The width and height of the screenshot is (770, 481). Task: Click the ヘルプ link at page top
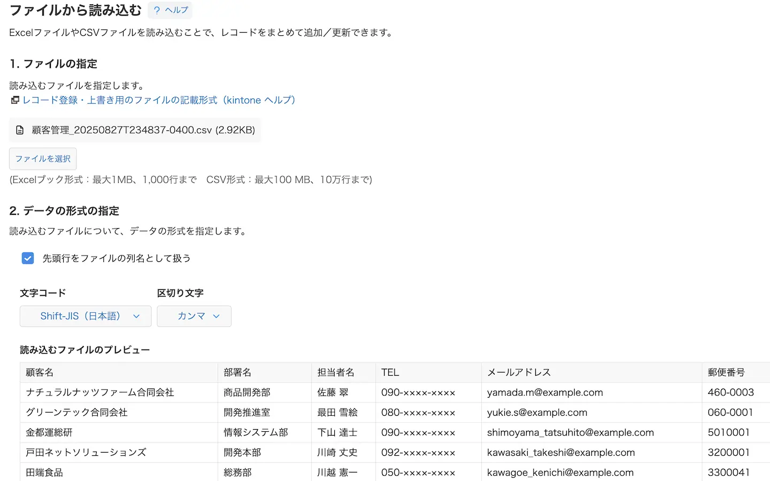tap(176, 10)
